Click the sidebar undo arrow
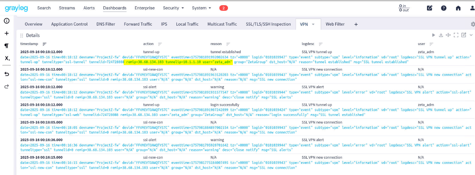Image resolution: width=475 pixels, height=175 pixels. [x=6, y=74]
